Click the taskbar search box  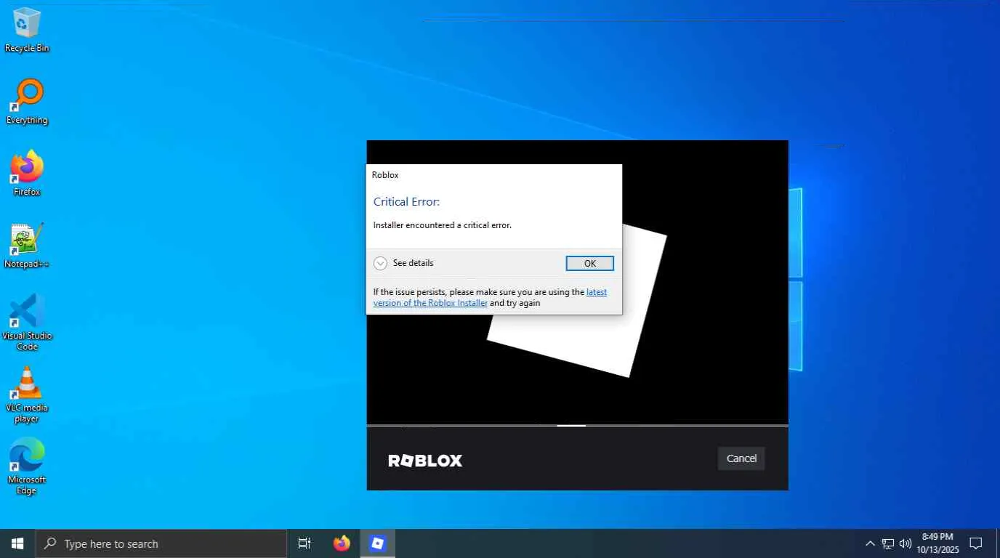tap(161, 543)
